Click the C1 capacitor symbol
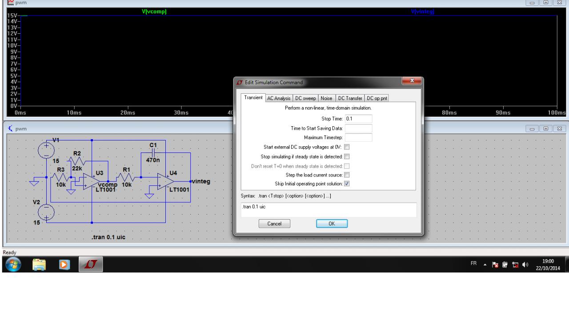The width and height of the screenshot is (569, 320). click(x=153, y=152)
